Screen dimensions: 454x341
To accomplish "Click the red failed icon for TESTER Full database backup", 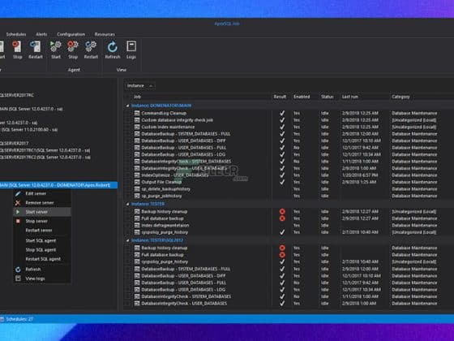I will (282, 218).
